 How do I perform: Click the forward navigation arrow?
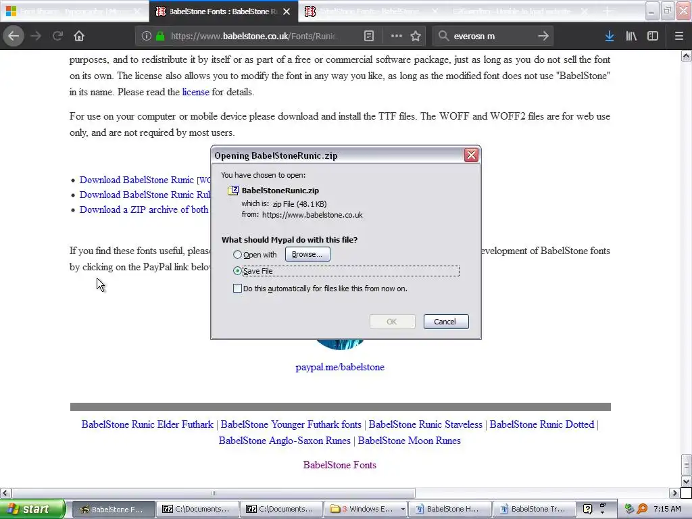click(x=36, y=36)
